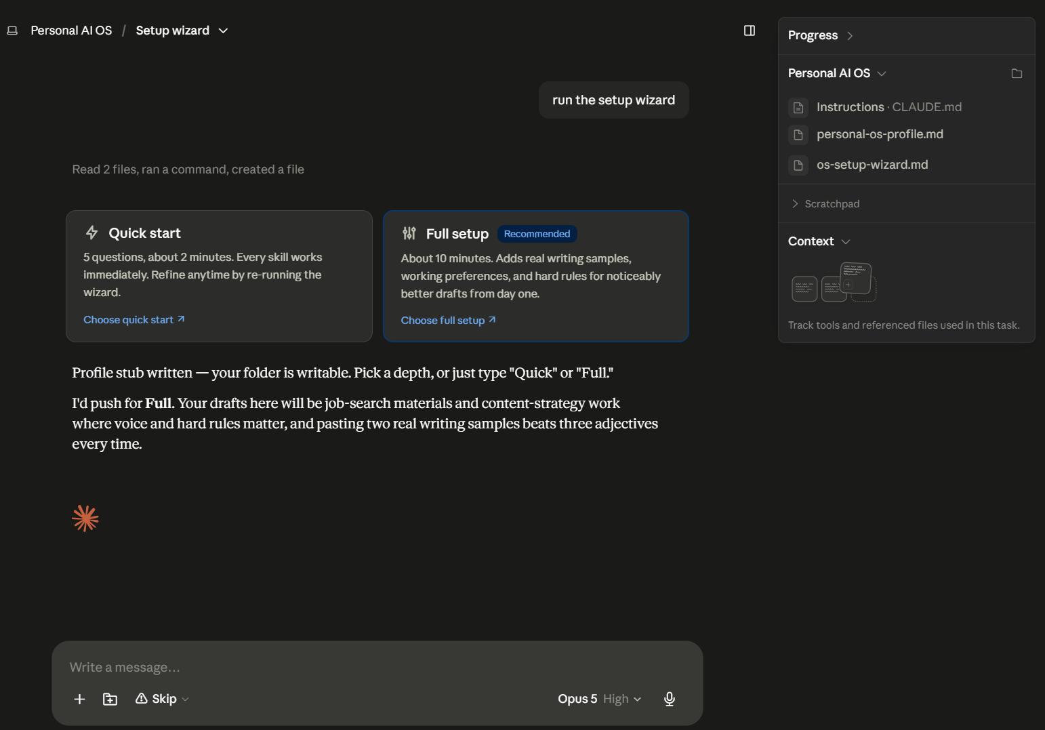Screen dimensions: 1045x730
Task: Click the sliders icon beside Full setup
Action: 409,234
